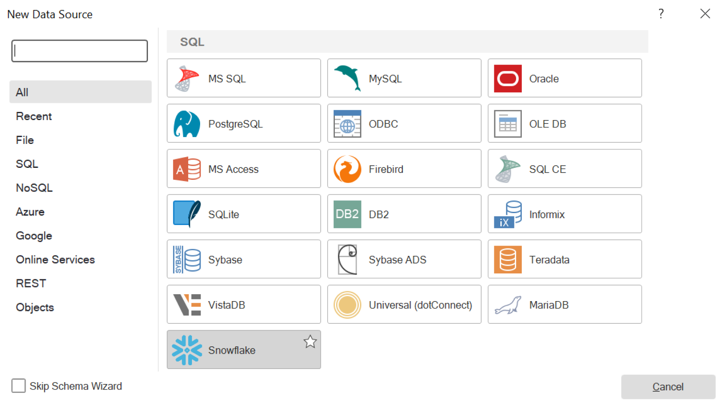This screenshot has height=410, width=727.
Task: Focus the data source search field
Action: pos(80,51)
